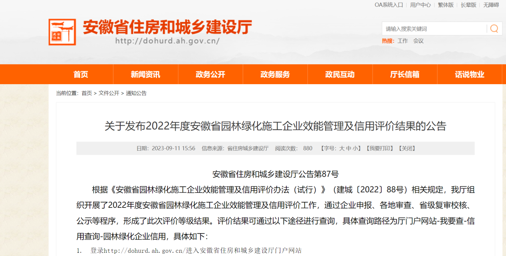Set article font size to 大
The image size is (506, 256).
tap(342, 148)
